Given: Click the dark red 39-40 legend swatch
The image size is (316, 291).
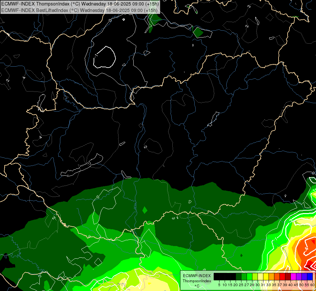Looking at the screenshot, I should pos(288,276).
